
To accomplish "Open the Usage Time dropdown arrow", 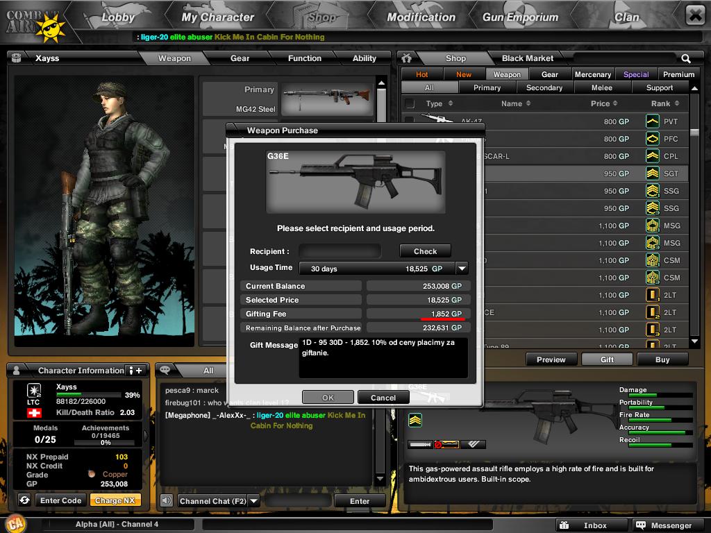I will coord(462,269).
